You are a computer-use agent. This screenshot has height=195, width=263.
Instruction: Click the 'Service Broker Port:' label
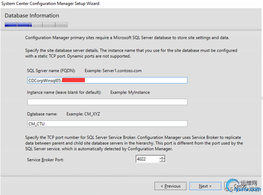coord(45,160)
